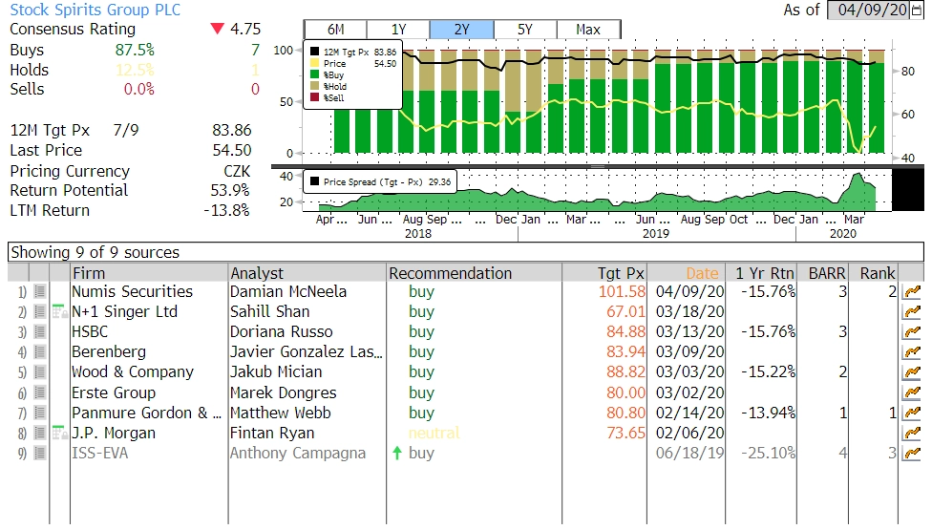This screenshot has height=530, width=932.
Task: Open chart icon for N+1 Singer Ltd row
Action: point(911,312)
